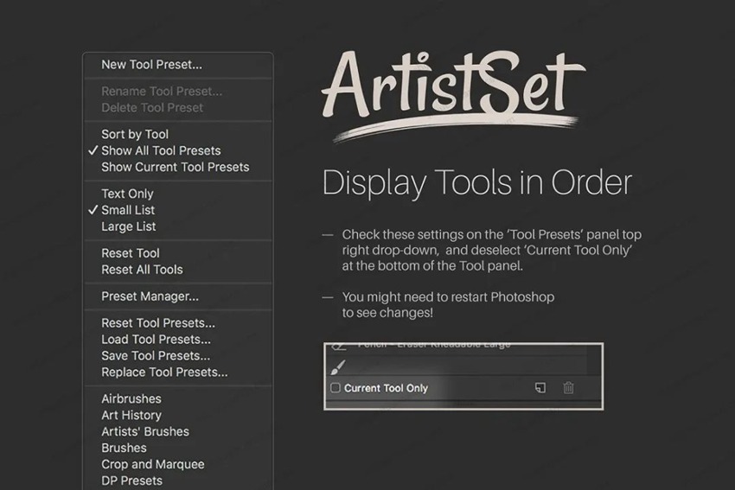
Task: Click Reset Tool in the menu
Action: [x=131, y=253]
